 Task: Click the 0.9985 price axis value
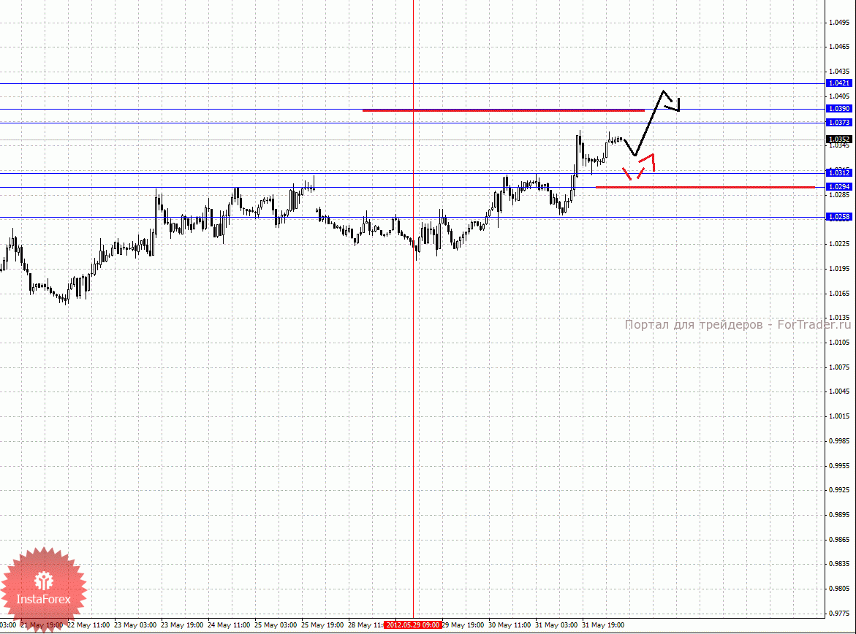pyautogui.click(x=839, y=441)
